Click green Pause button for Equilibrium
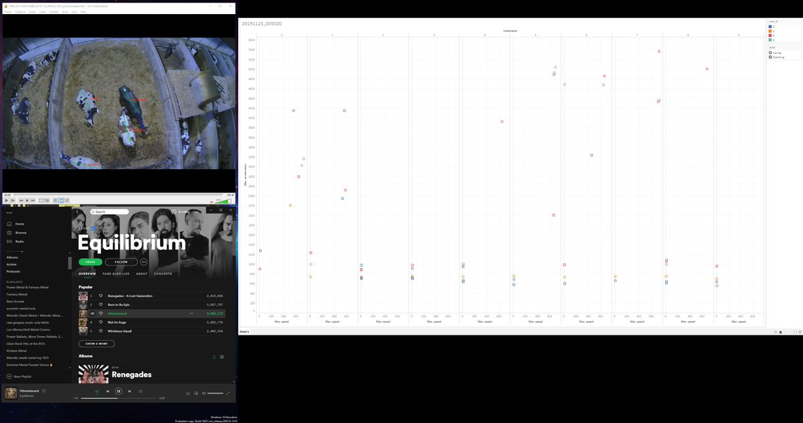The width and height of the screenshot is (803, 423). coord(90,262)
